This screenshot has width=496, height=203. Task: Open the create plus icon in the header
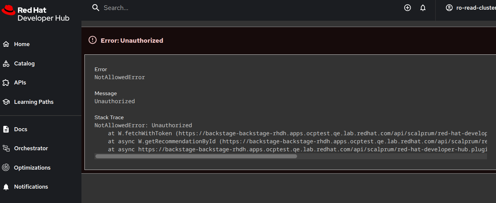pos(407,8)
